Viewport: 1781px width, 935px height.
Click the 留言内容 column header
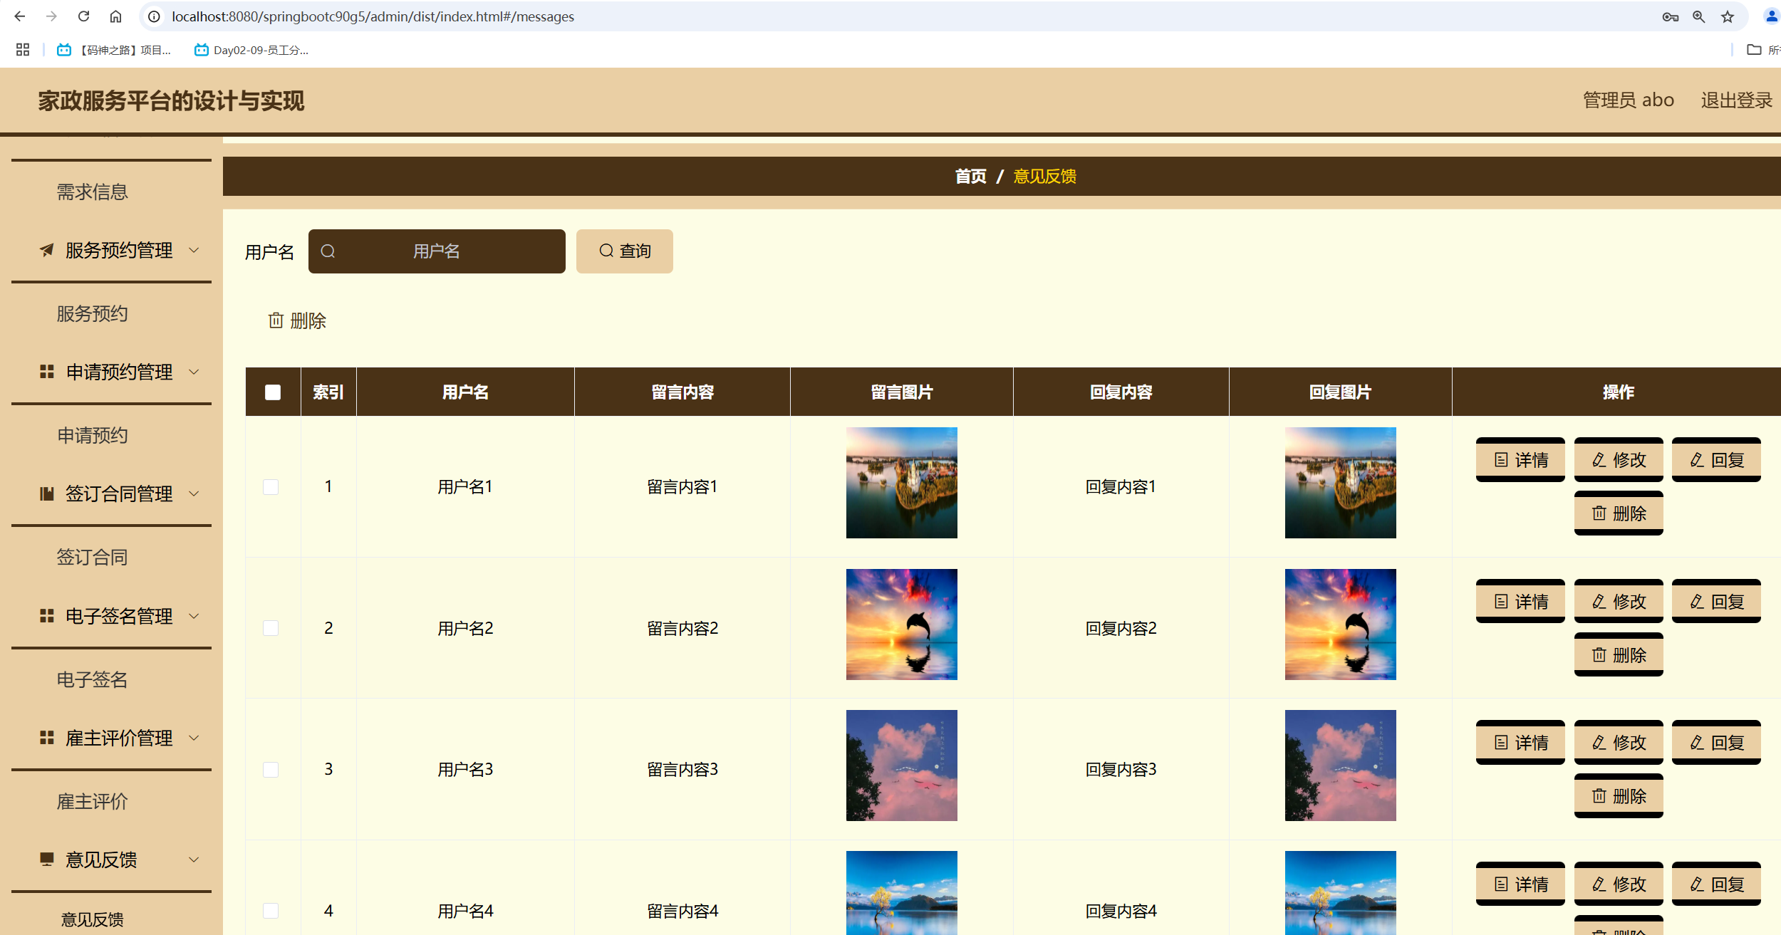click(x=682, y=392)
